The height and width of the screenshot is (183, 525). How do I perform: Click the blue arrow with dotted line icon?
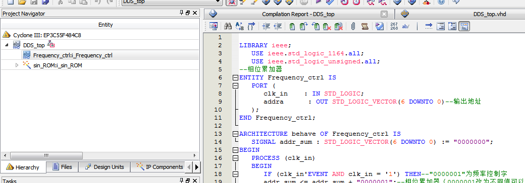(429, 26)
